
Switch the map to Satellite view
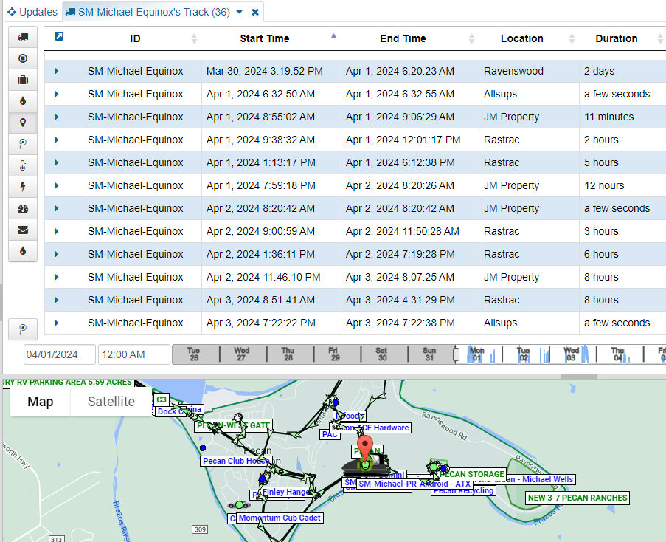pos(111,402)
